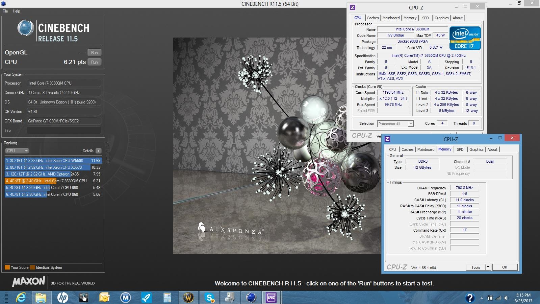Screen dimensions: 540x304
Task: Open the help question mark in system tray
Action: click(469, 298)
